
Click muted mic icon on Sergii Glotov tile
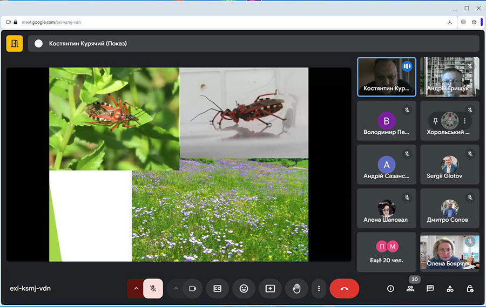click(x=470, y=154)
